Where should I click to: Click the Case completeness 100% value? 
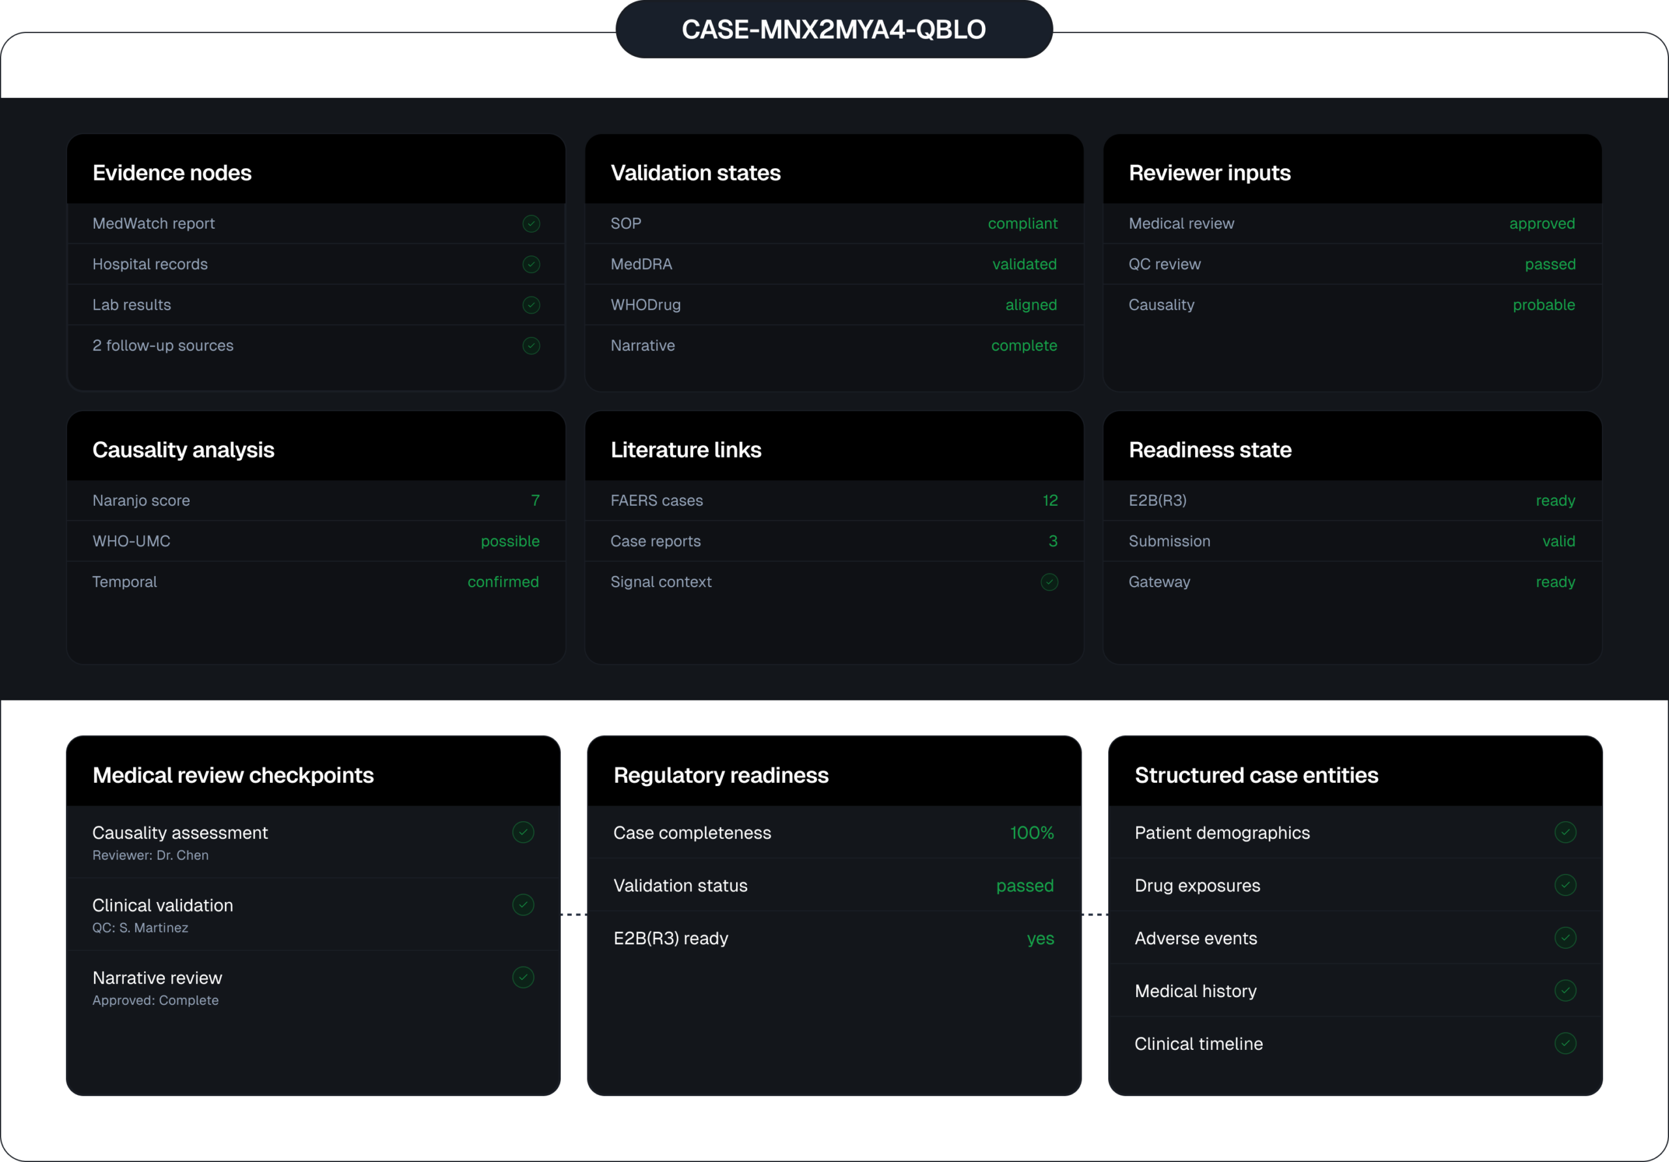tap(1032, 833)
